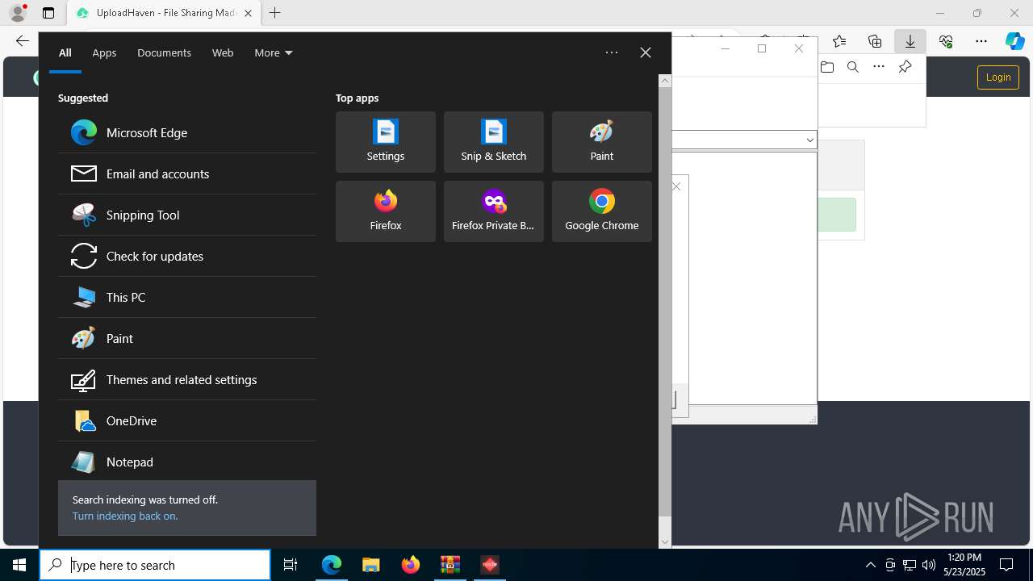Click the Login button on UploadHaven
This screenshot has width=1033, height=581.
[998, 77]
